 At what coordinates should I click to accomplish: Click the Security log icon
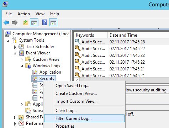tap(35, 79)
